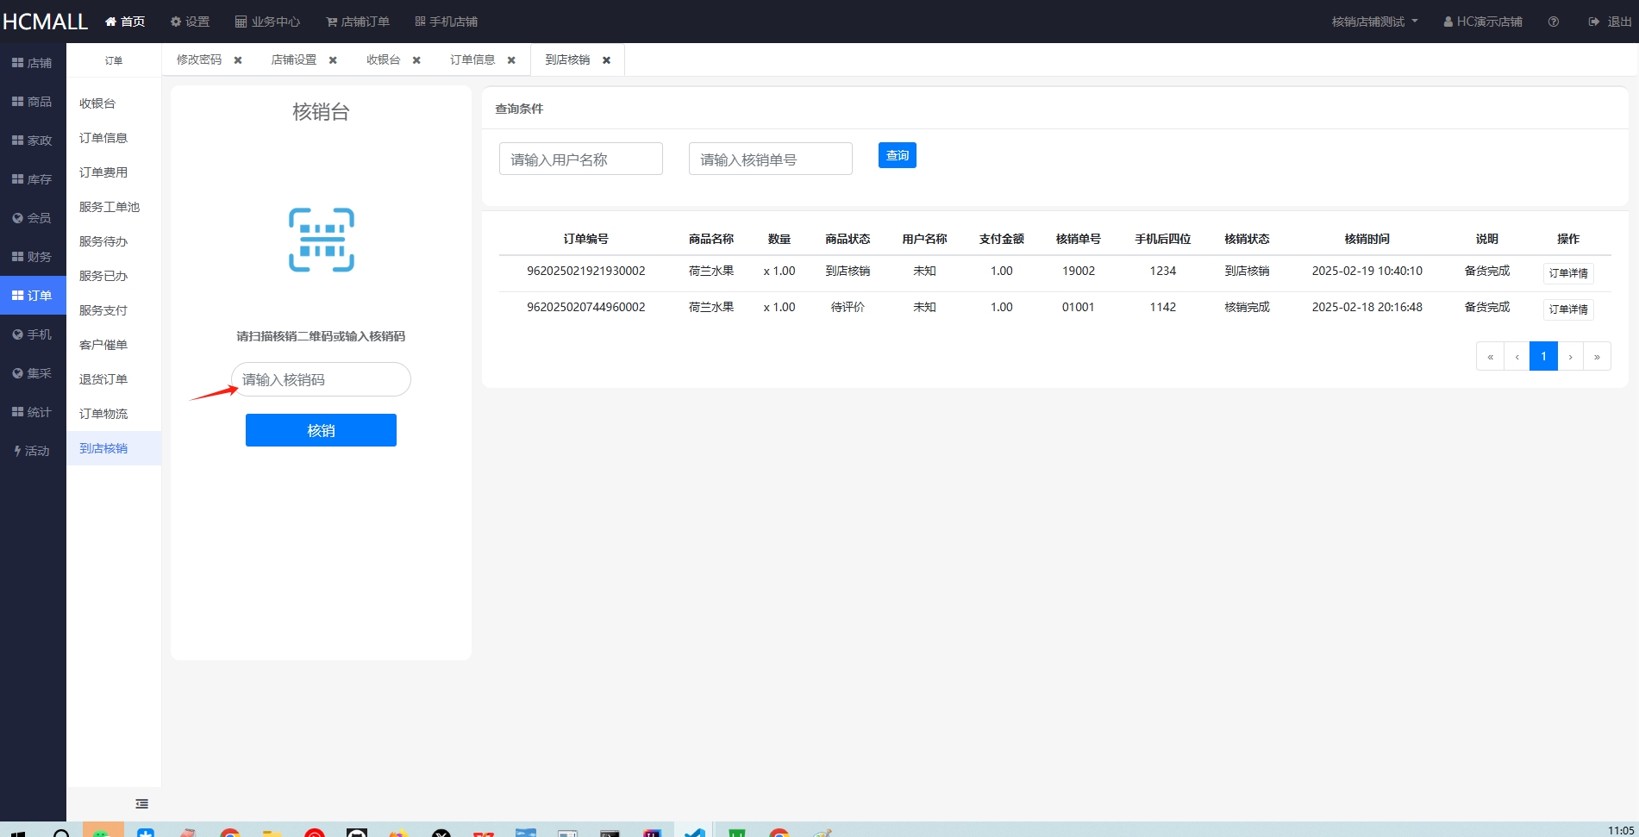
Task: Select 家政 in left sidebar
Action: [x=33, y=141]
